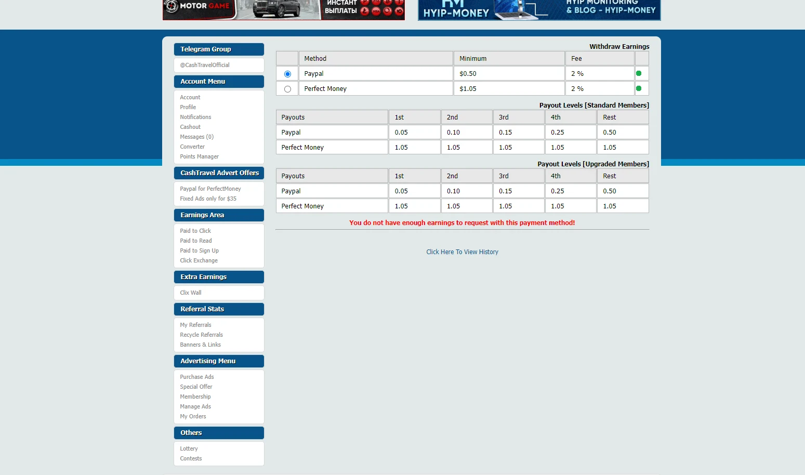Open the Lottery page
The height and width of the screenshot is (475, 805).
pyautogui.click(x=189, y=448)
